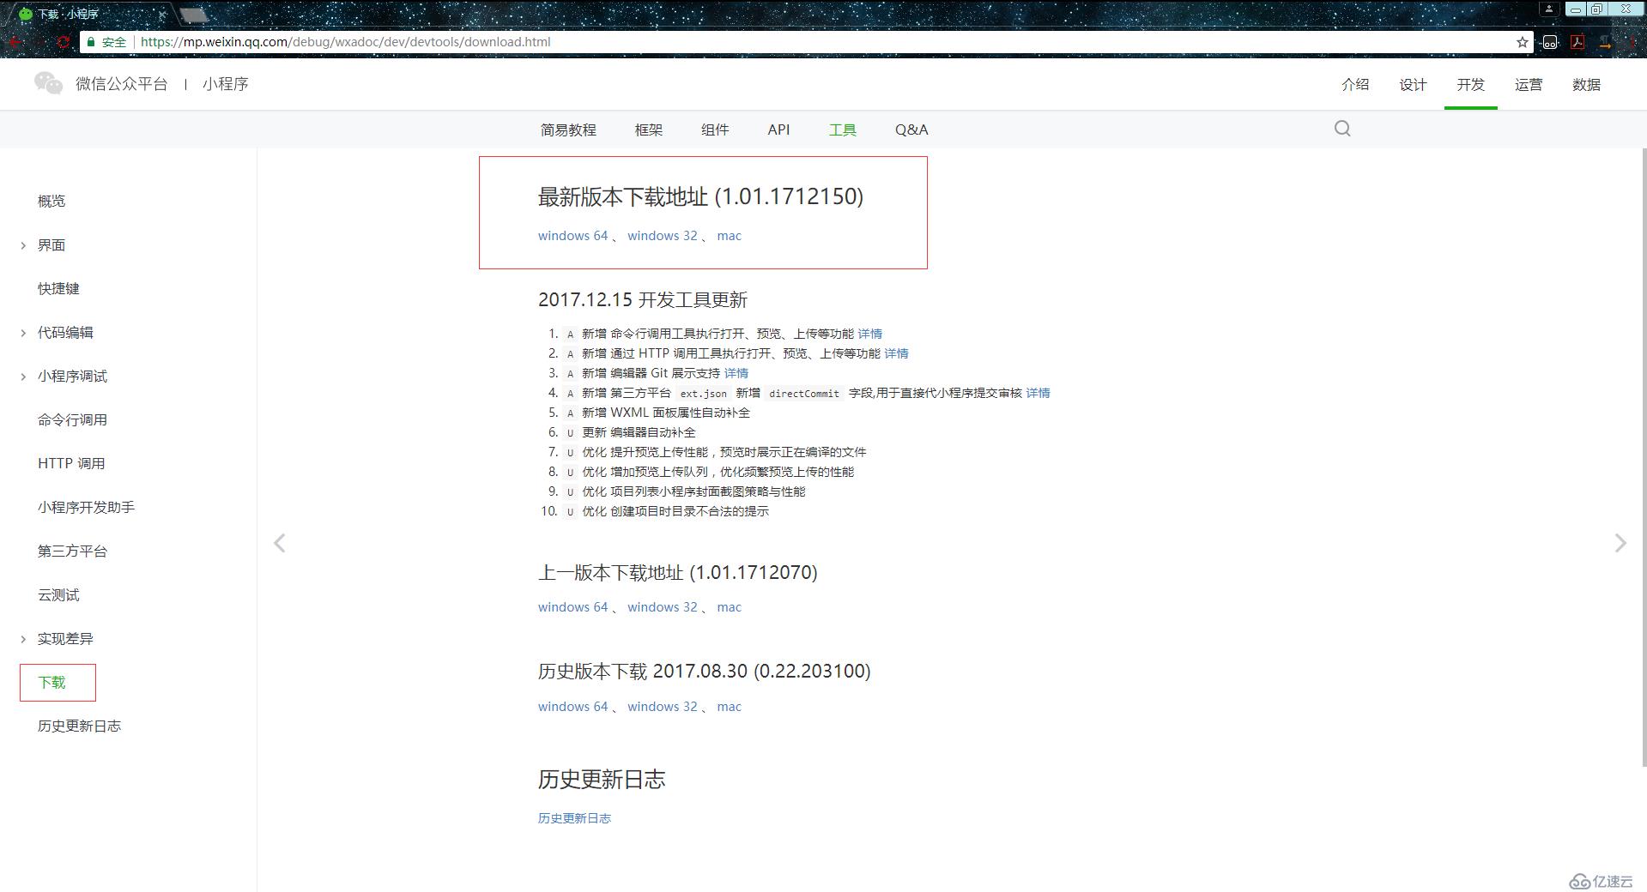Click the 最新版本下载地址 (1.01.1712150) heading
The height and width of the screenshot is (892, 1647).
coord(700,196)
